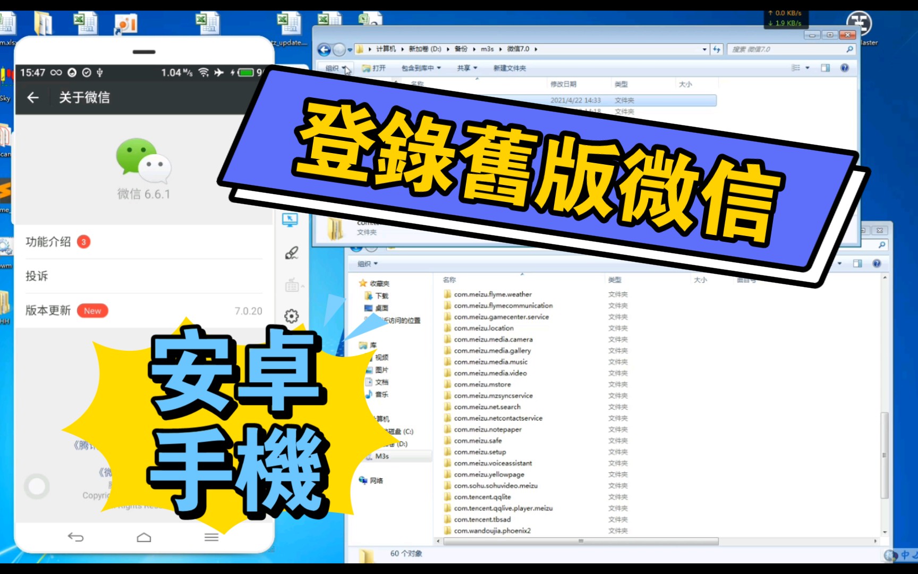
Task: Click Forward arrow in the 微信7.0 Explorer window
Action: pos(338,49)
